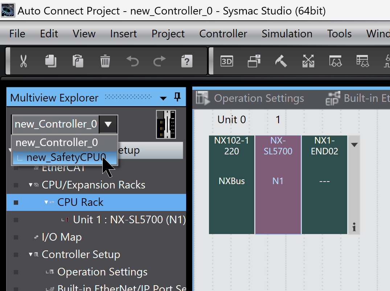
Task: Open the new_Controller_0 device dropdown arrow
Action: 108,124
